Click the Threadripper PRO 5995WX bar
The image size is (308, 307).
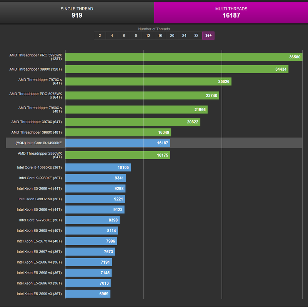(184, 57)
